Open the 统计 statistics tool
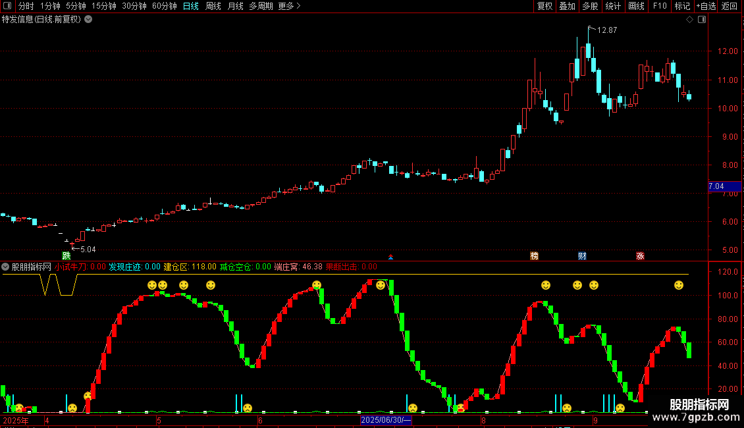The width and height of the screenshot is (744, 428). pos(613,6)
